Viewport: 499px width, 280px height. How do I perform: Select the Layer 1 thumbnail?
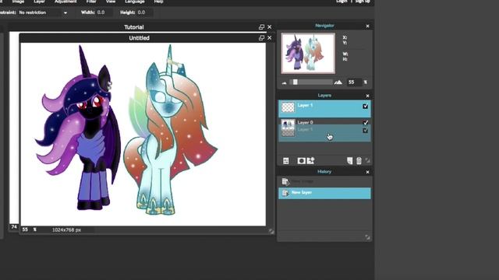click(288, 107)
